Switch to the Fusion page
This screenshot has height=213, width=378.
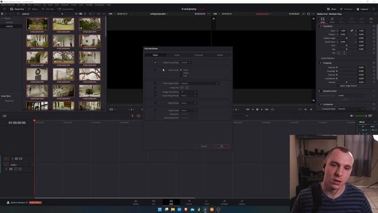point(189,202)
